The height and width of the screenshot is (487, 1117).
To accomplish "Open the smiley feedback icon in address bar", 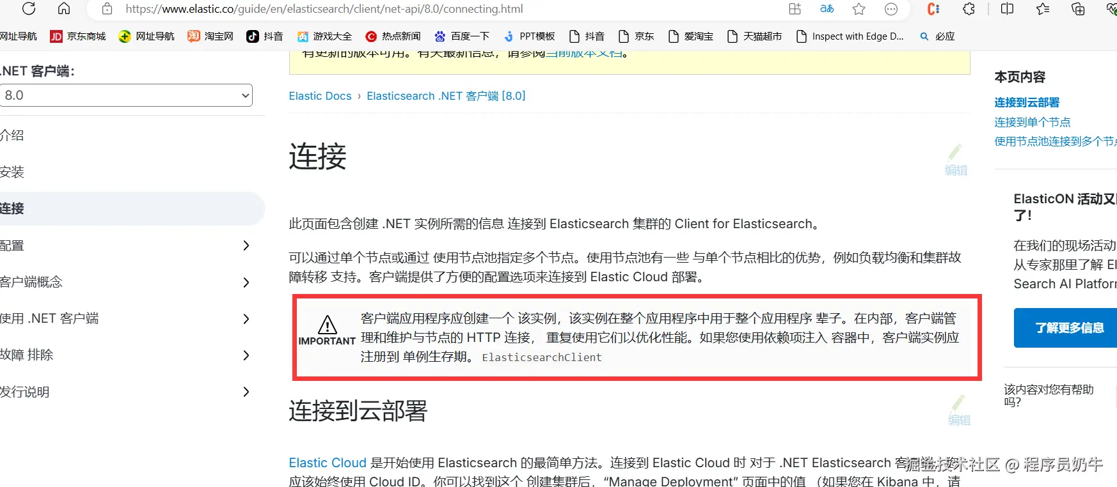I will [x=891, y=9].
